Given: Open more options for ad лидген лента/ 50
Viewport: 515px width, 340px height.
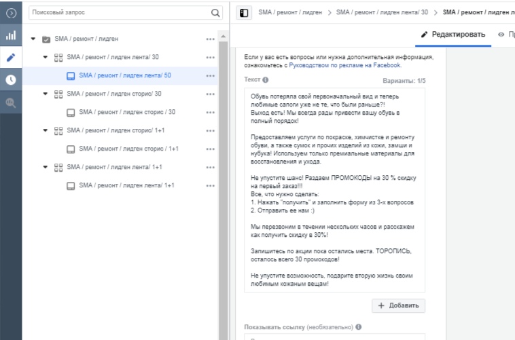Looking at the screenshot, I should (x=210, y=76).
